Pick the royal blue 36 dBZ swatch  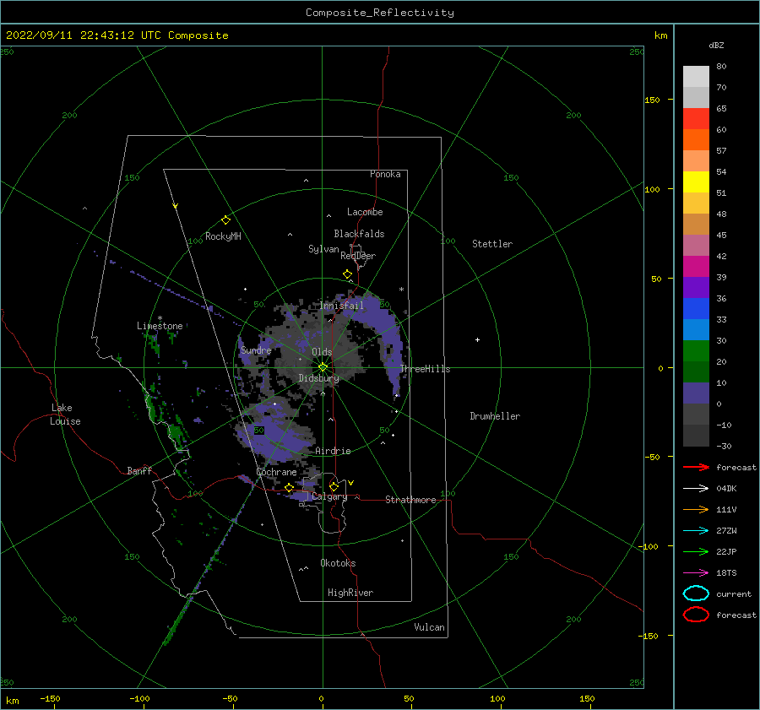696,308
